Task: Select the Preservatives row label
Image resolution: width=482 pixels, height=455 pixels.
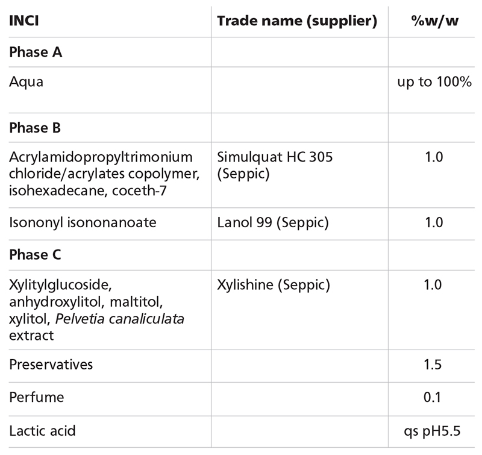Action: 51,365
